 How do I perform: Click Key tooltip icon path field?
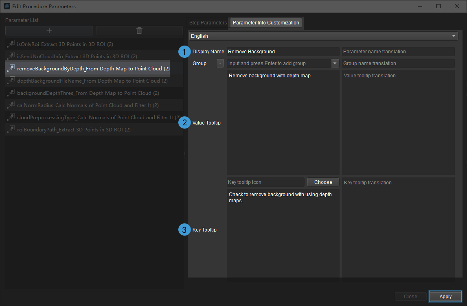pos(265,182)
